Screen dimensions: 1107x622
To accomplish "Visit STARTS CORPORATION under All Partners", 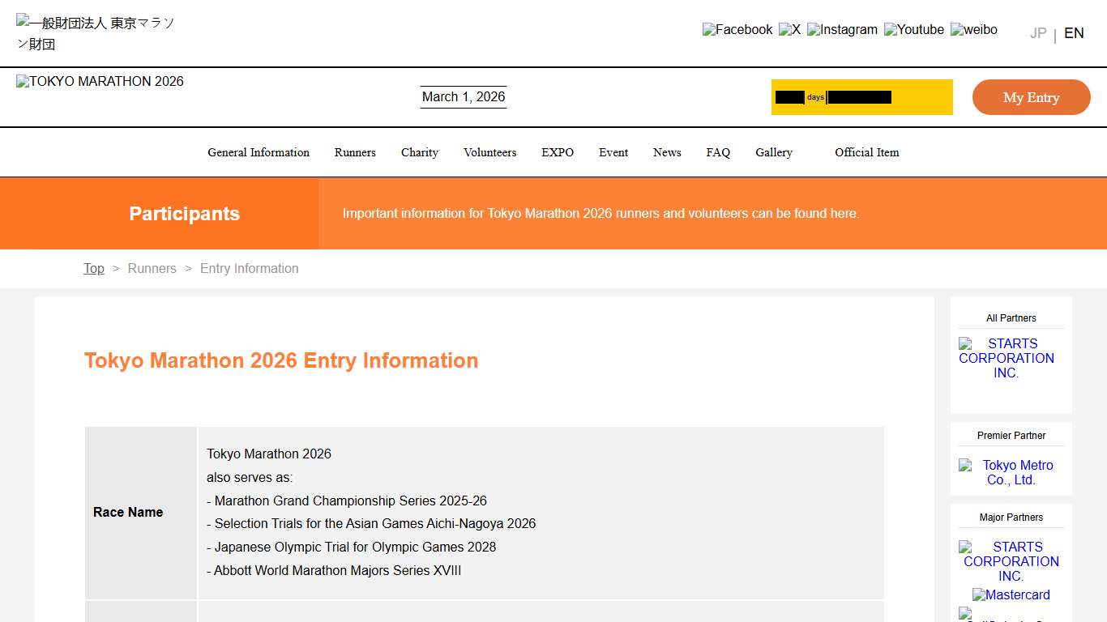I will (x=1007, y=358).
